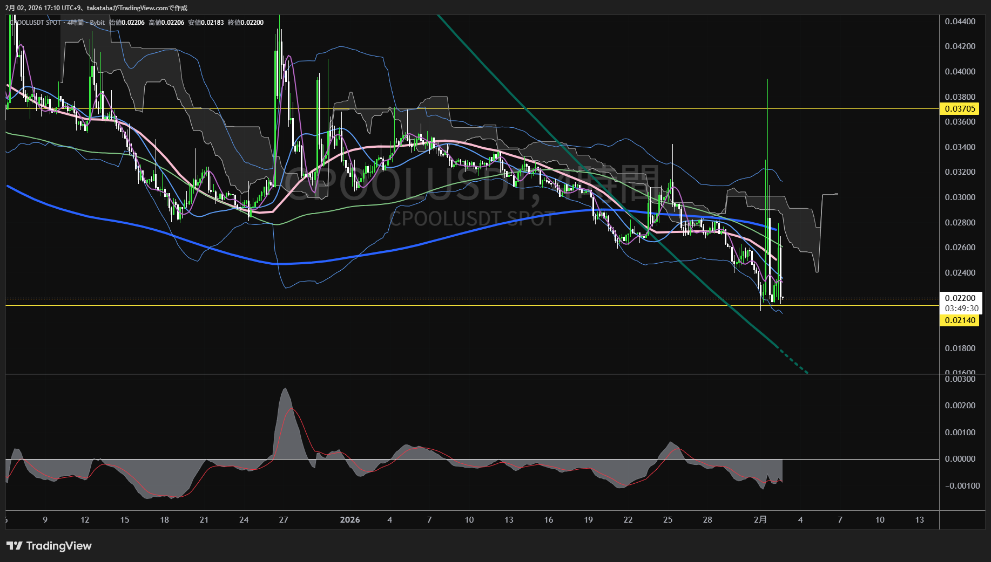Click the TradingView logo icon

[14, 546]
